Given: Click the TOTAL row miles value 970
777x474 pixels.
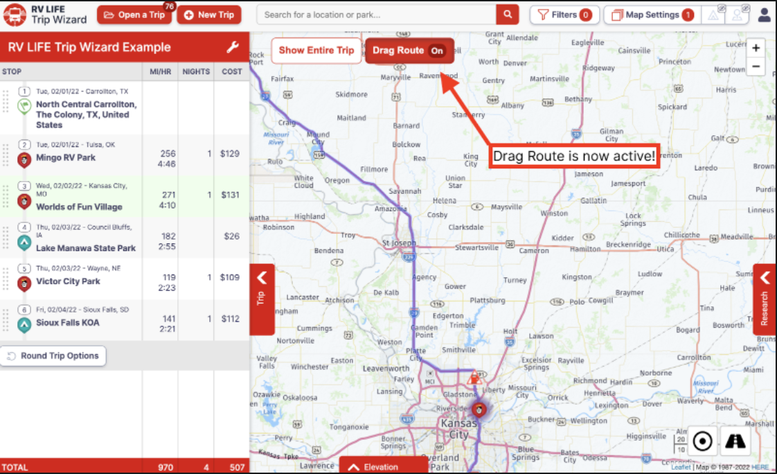Looking at the screenshot, I should tap(166, 467).
